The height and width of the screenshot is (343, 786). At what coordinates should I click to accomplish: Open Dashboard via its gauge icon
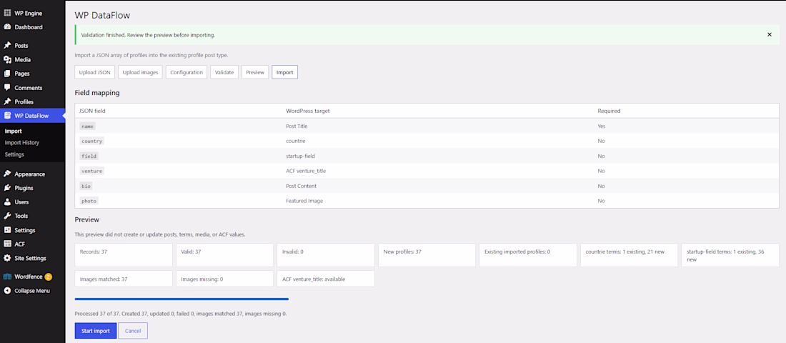coord(7,27)
